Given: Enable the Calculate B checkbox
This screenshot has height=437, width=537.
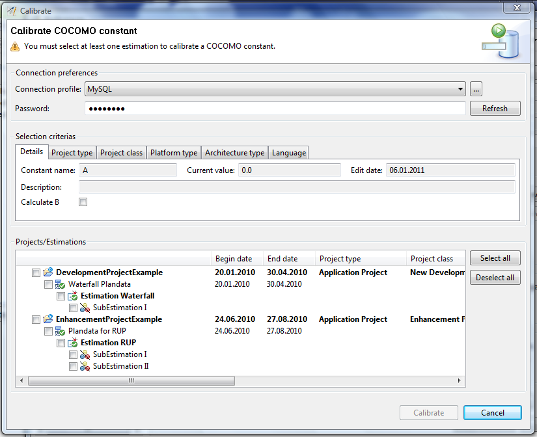Looking at the screenshot, I should coord(83,202).
